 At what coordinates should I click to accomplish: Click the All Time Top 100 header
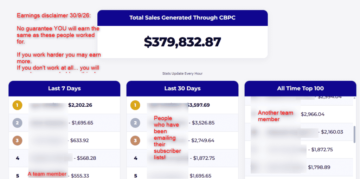300,88
